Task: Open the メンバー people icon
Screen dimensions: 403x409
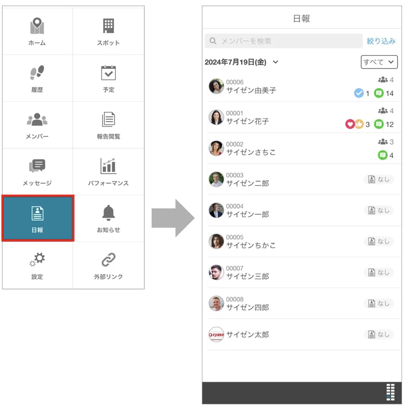Action: pos(37,119)
